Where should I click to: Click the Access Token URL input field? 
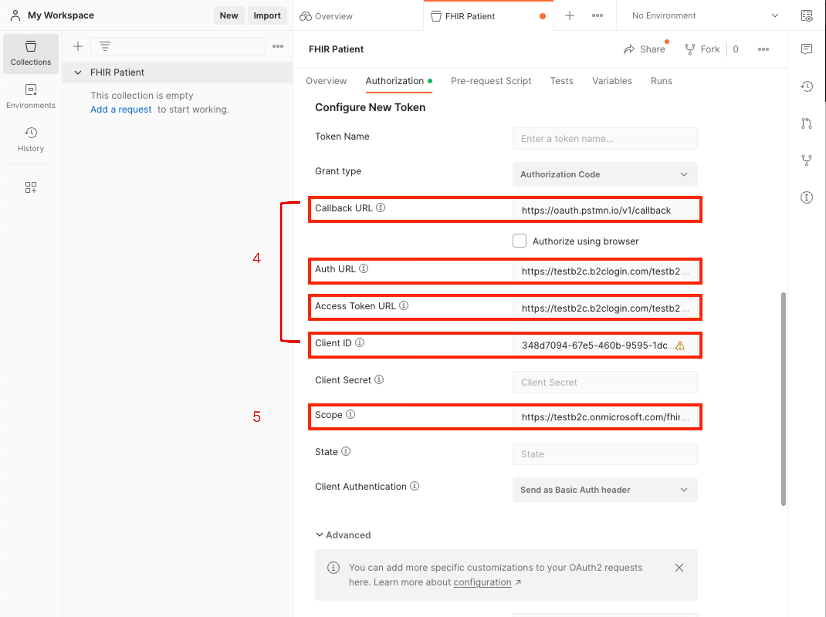[605, 308]
